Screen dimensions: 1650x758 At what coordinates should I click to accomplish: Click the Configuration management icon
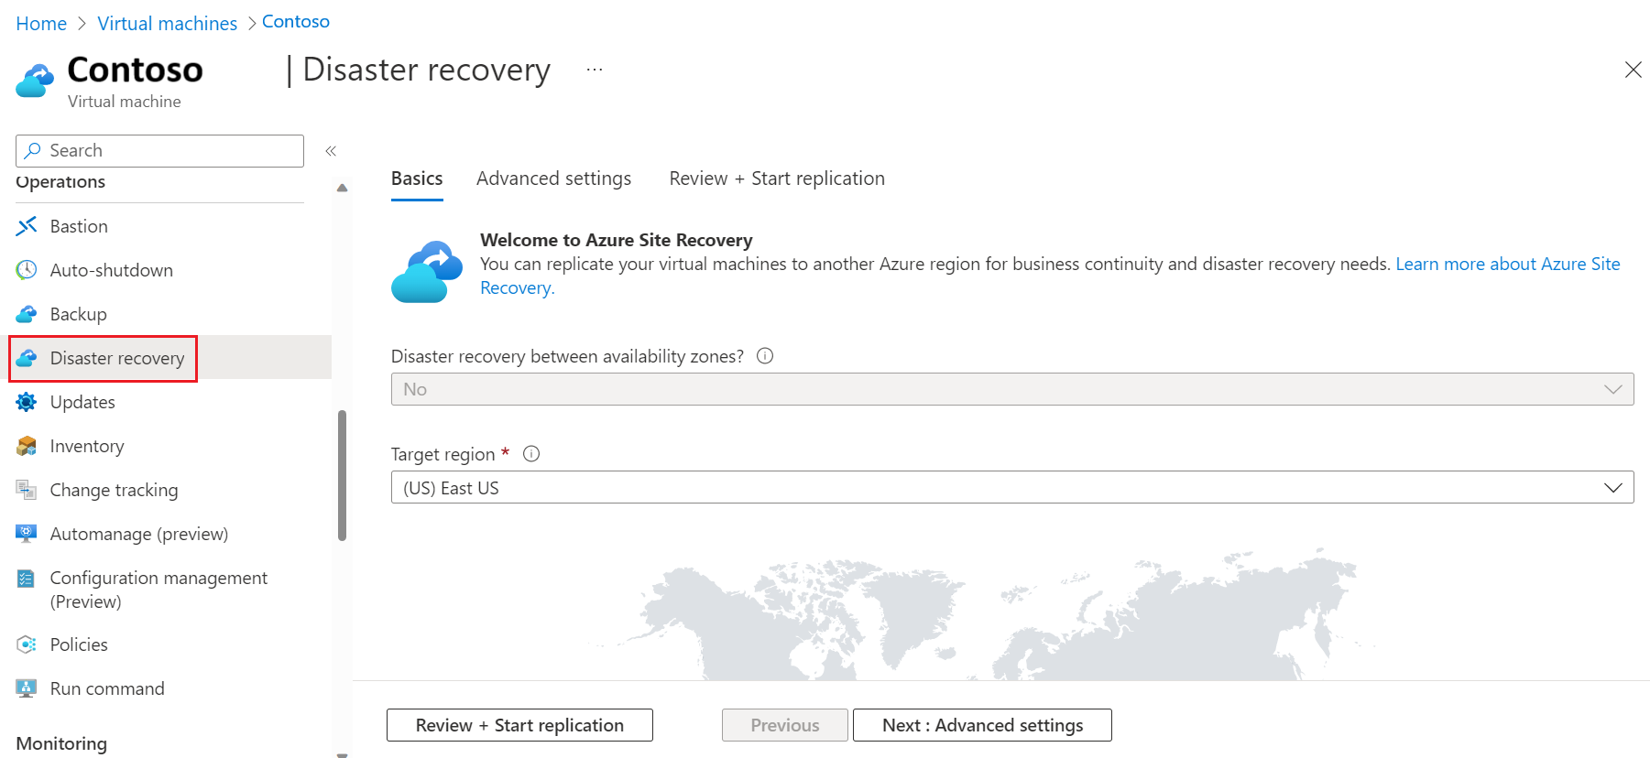click(27, 579)
